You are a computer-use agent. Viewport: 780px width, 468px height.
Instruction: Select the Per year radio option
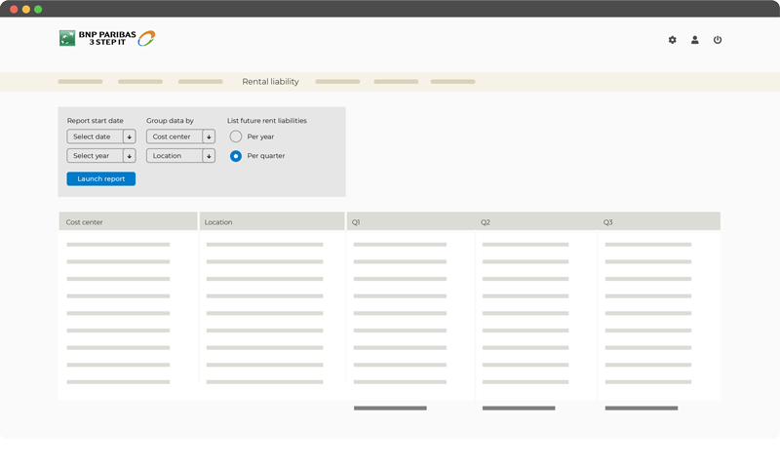236,136
